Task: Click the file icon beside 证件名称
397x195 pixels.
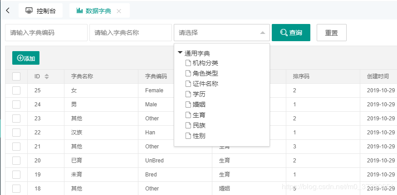Action: point(188,84)
